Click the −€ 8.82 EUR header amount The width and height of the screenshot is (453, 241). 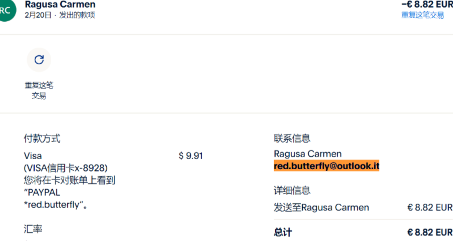click(427, 4)
